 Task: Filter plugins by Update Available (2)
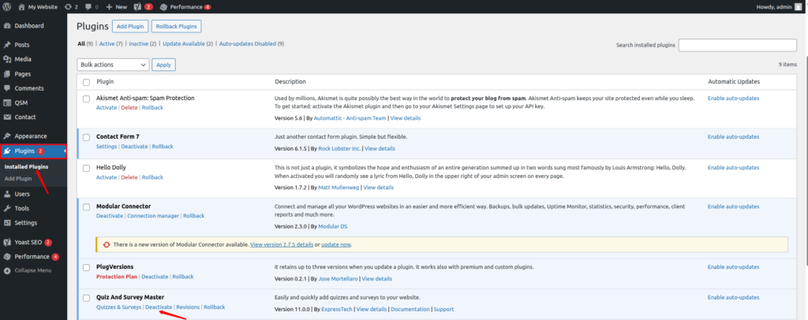pos(188,43)
